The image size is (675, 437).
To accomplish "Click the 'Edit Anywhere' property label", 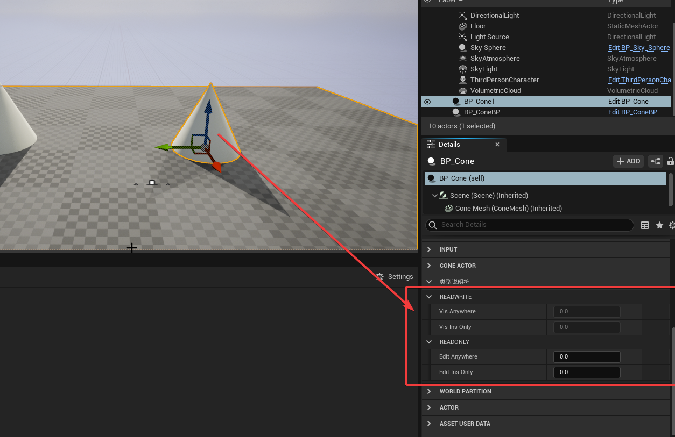I will 458,357.
